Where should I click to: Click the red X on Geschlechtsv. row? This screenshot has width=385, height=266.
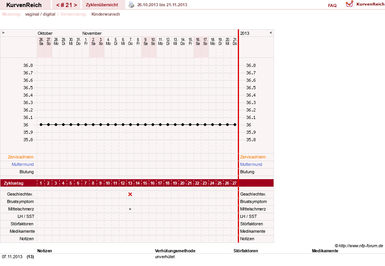coord(130,194)
